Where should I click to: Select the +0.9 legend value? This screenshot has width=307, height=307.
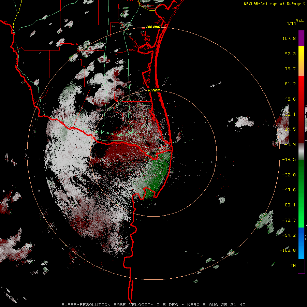[x=290, y=145]
